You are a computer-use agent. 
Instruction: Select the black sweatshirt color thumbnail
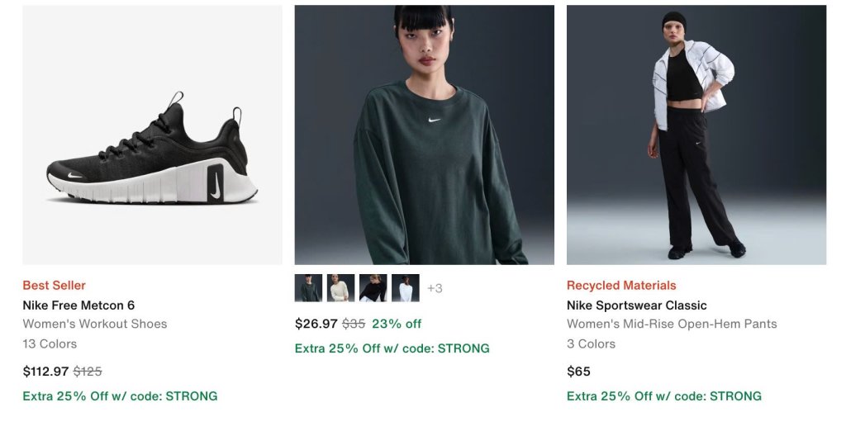click(x=373, y=288)
